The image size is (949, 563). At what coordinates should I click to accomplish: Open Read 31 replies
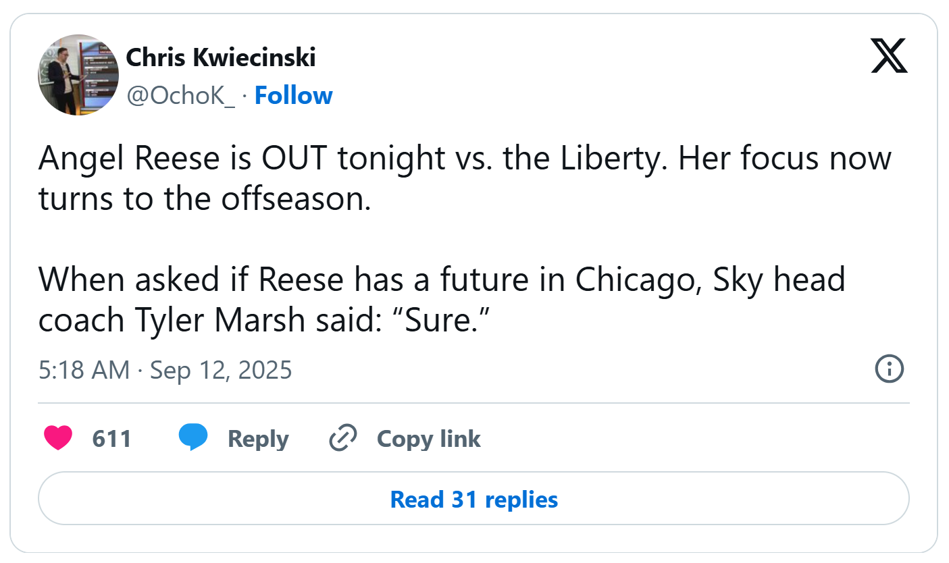tap(473, 500)
